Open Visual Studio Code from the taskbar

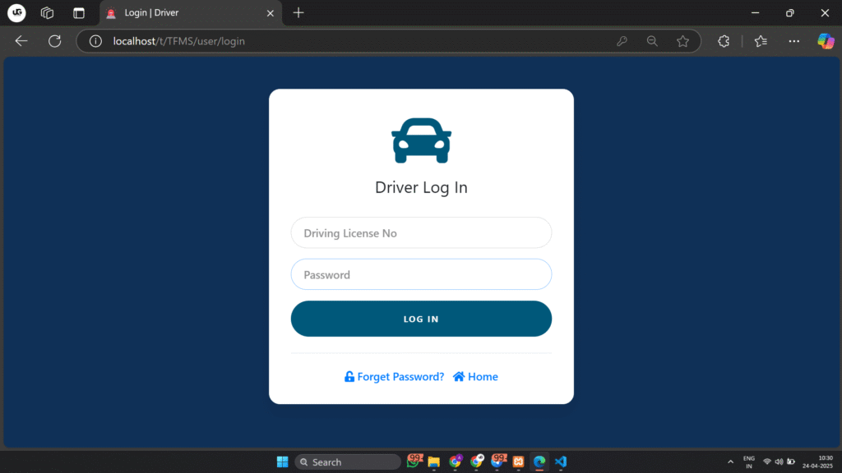561,462
